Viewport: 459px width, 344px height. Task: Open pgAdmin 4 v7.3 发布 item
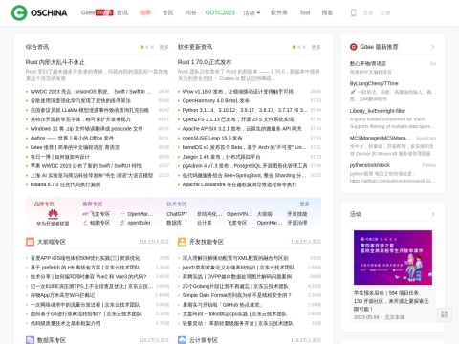[x=245, y=166]
